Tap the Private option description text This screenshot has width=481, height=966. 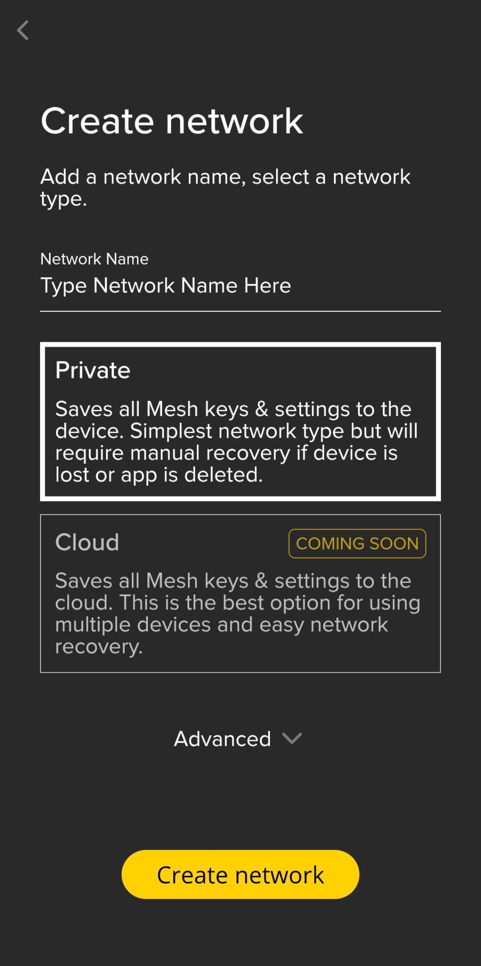(236, 442)
